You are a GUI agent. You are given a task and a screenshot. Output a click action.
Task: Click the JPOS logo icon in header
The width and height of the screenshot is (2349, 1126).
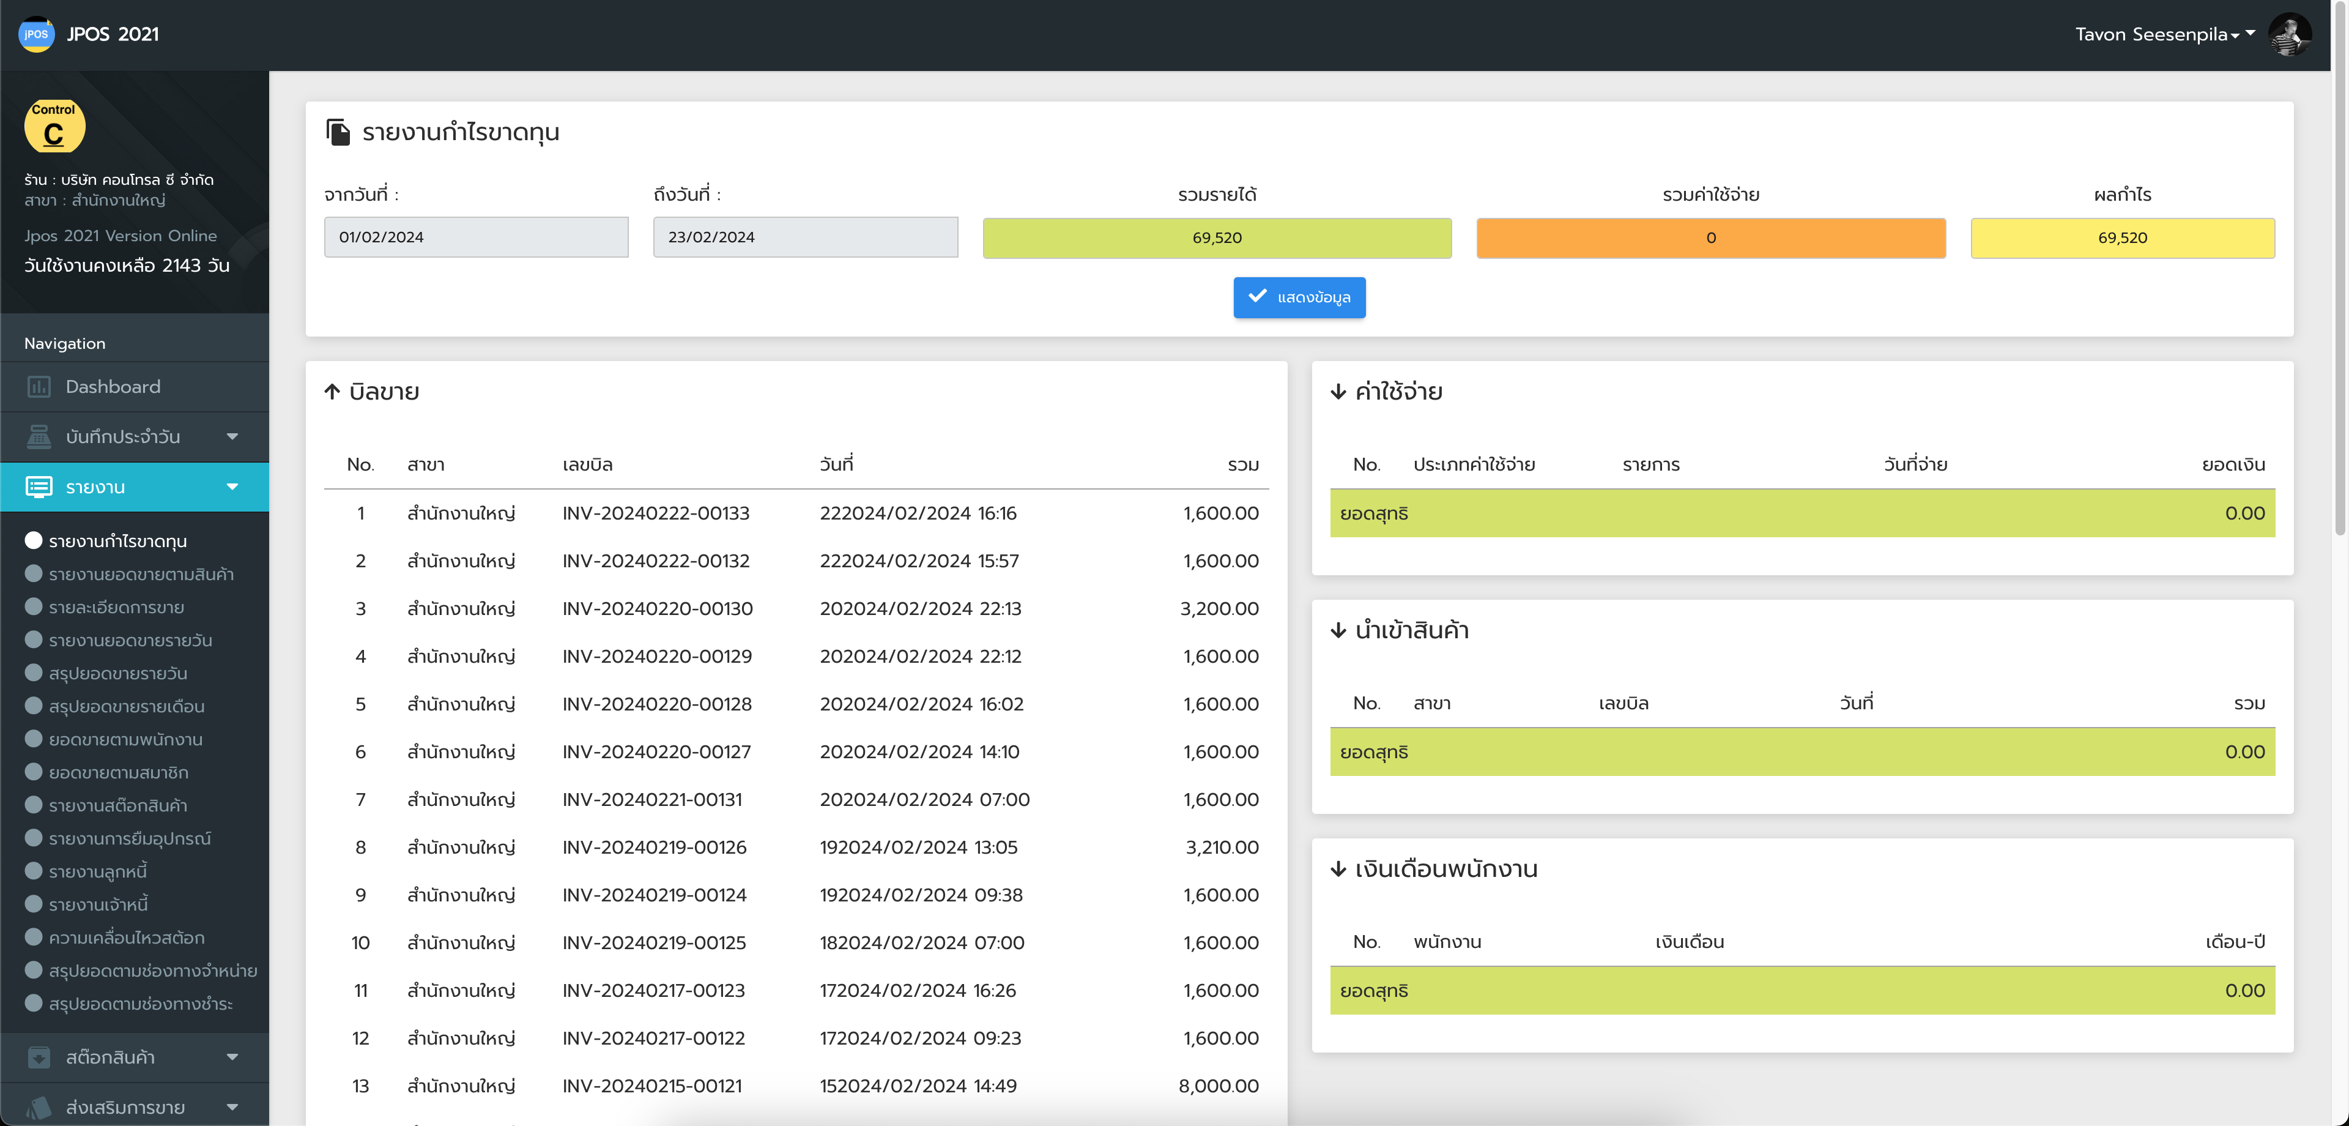coord(35,34)
